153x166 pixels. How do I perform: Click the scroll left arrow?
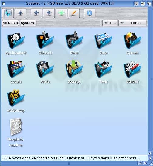pos(140,163)
